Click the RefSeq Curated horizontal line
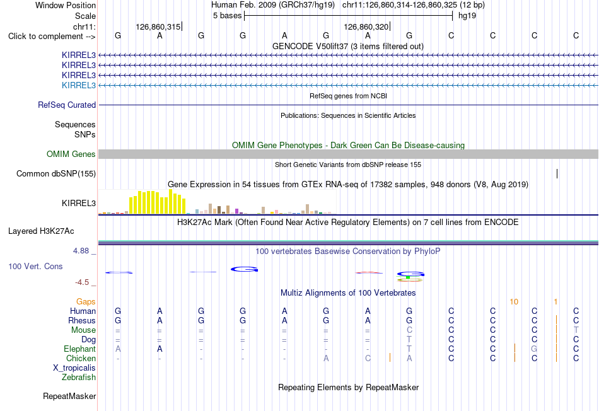Screen dimensions: 599x411 tap(348, 105)
